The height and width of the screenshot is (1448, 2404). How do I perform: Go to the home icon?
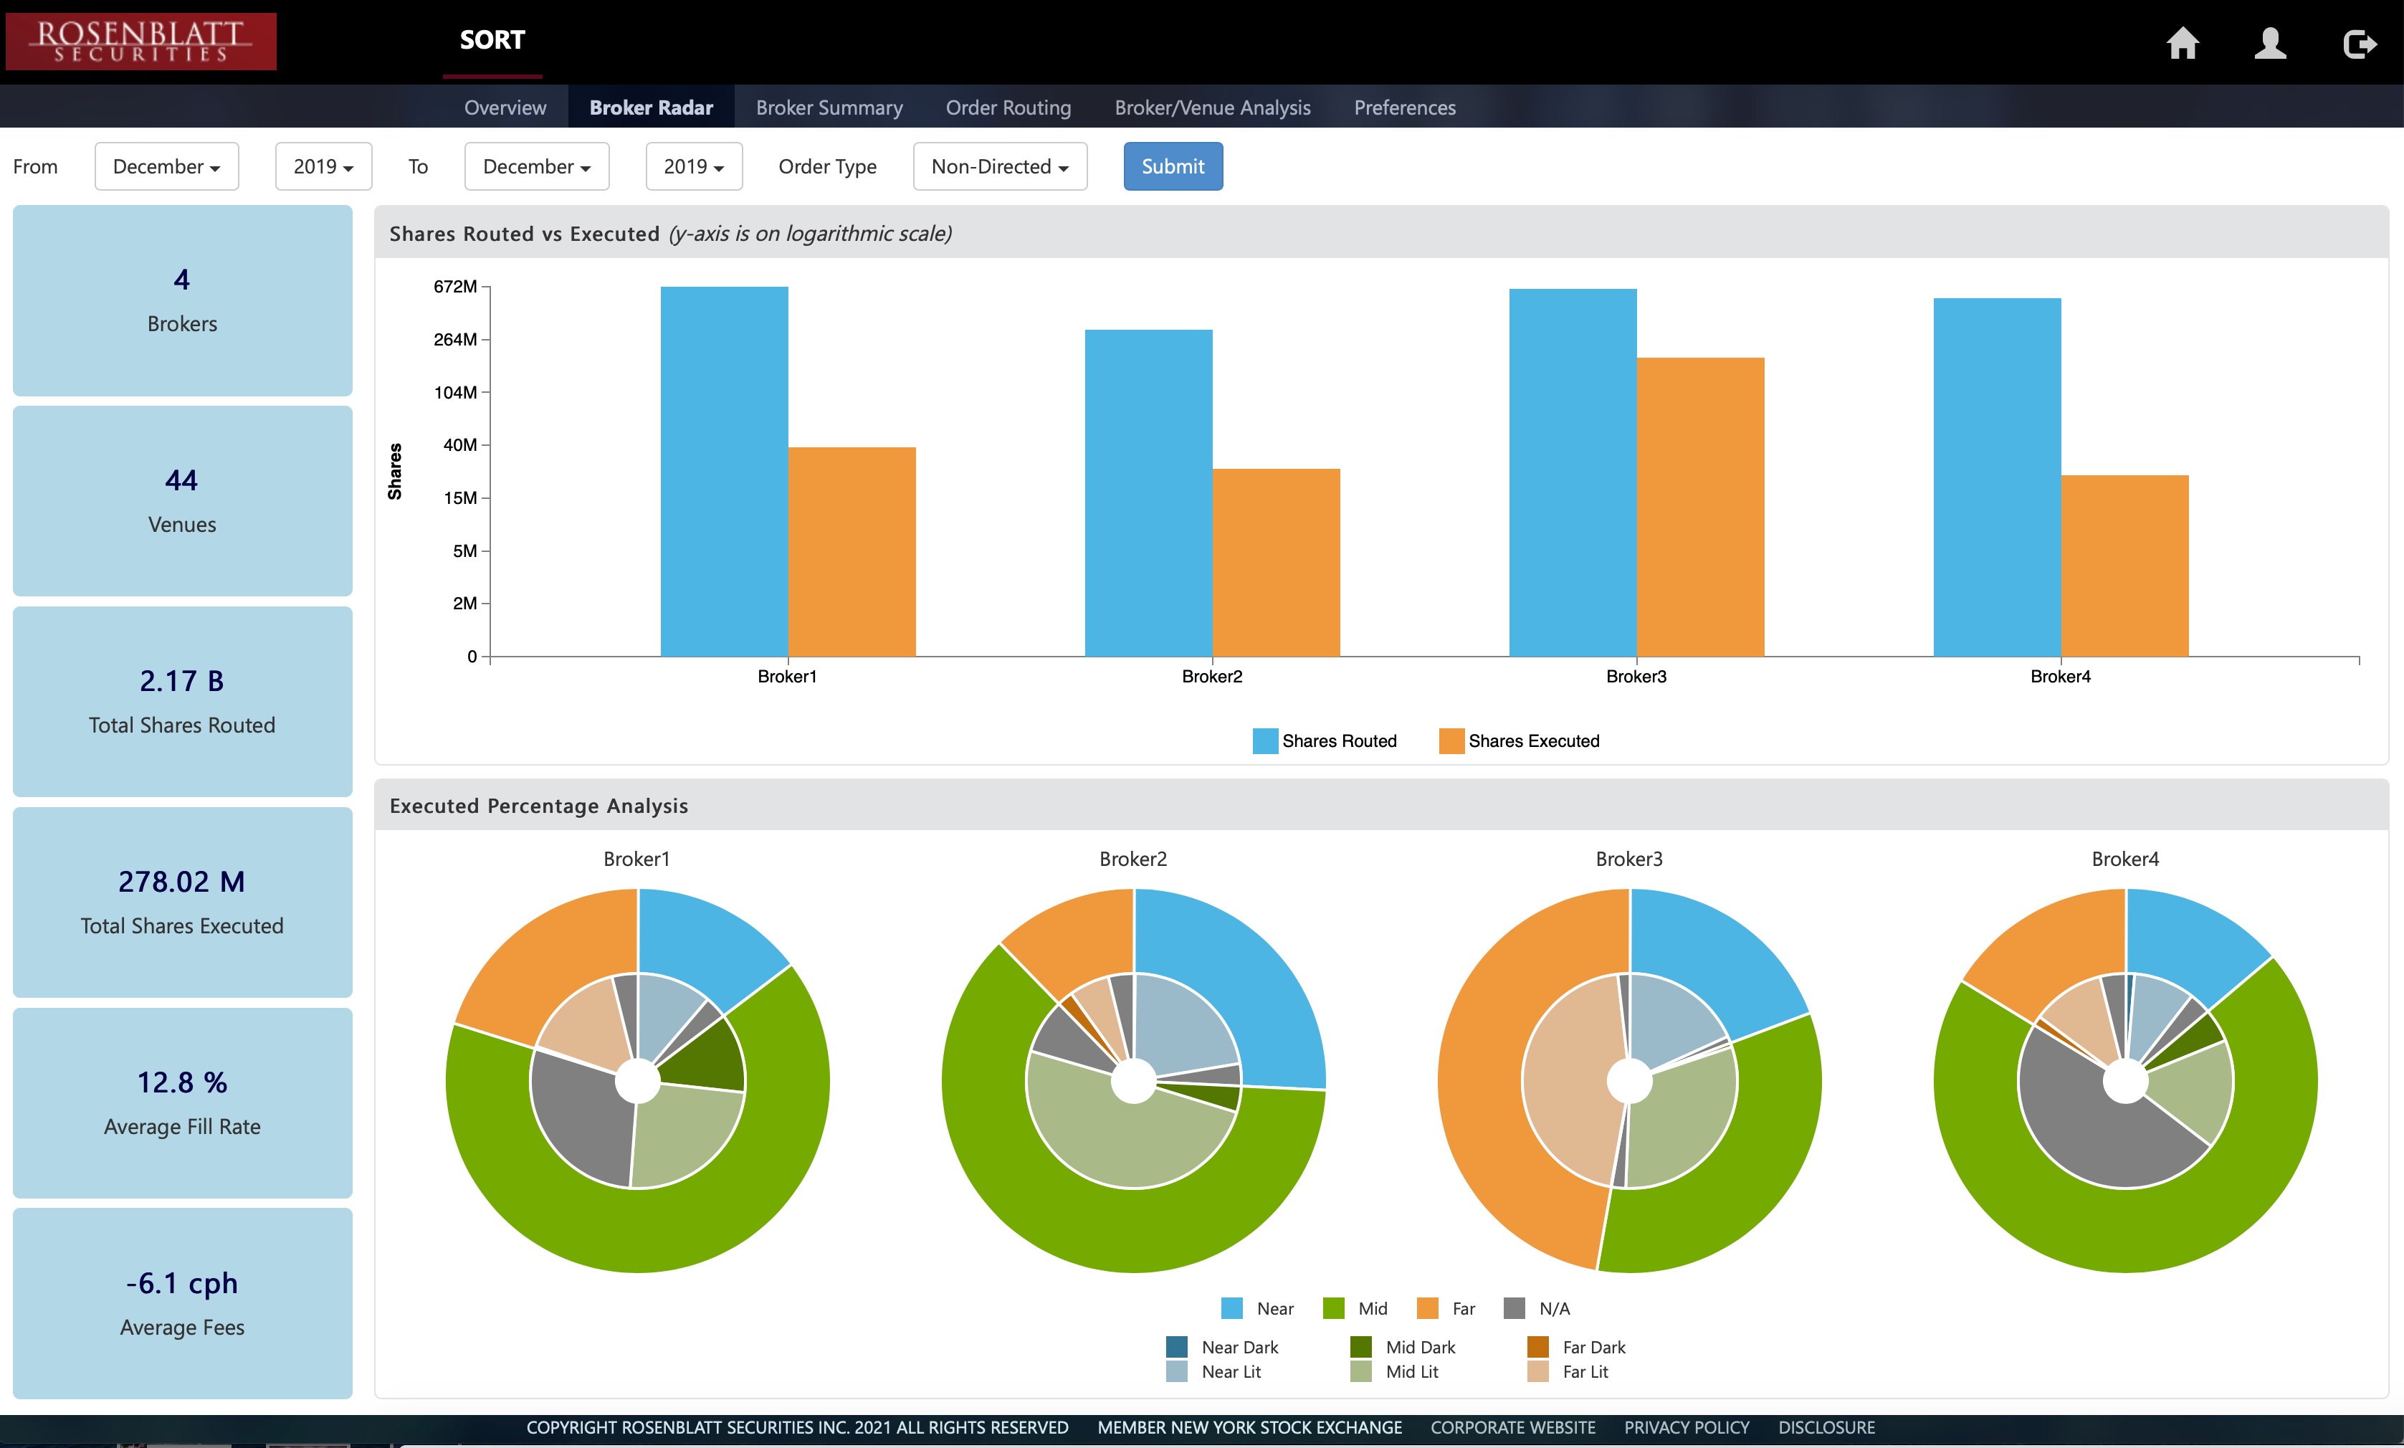pyautogui.click(x=2183, y=43)
